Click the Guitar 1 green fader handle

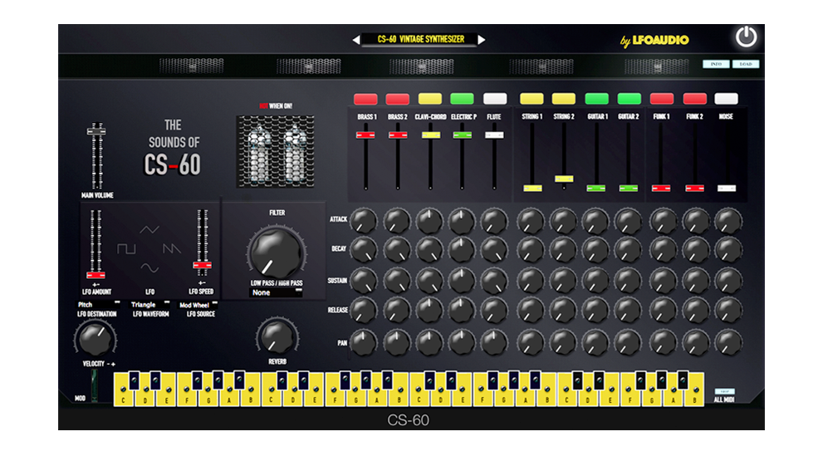[x=596, y=189]
